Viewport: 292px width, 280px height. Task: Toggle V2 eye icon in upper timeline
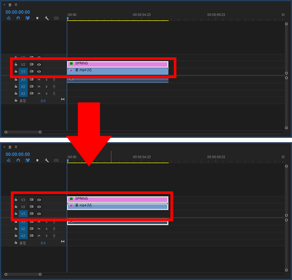click(39, 64)
